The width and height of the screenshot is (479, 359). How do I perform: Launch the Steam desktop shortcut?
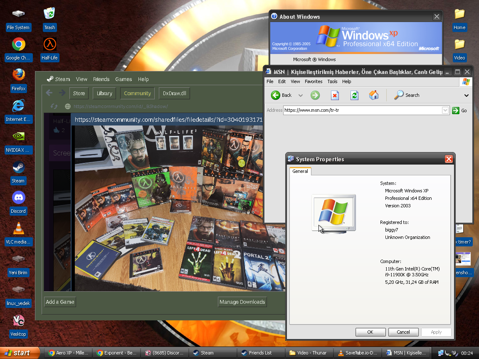tap(18, 173)
